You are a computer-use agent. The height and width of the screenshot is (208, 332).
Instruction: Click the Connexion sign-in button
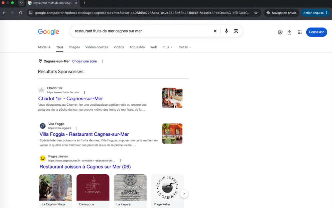click(x=317, y=32)
